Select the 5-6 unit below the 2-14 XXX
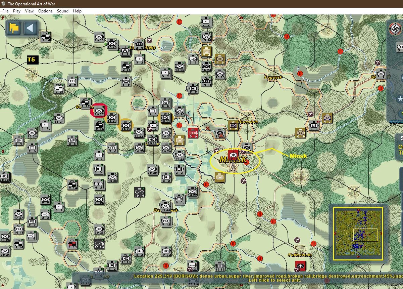This screenshot has width=403, height=289. (x=126, y=81)
